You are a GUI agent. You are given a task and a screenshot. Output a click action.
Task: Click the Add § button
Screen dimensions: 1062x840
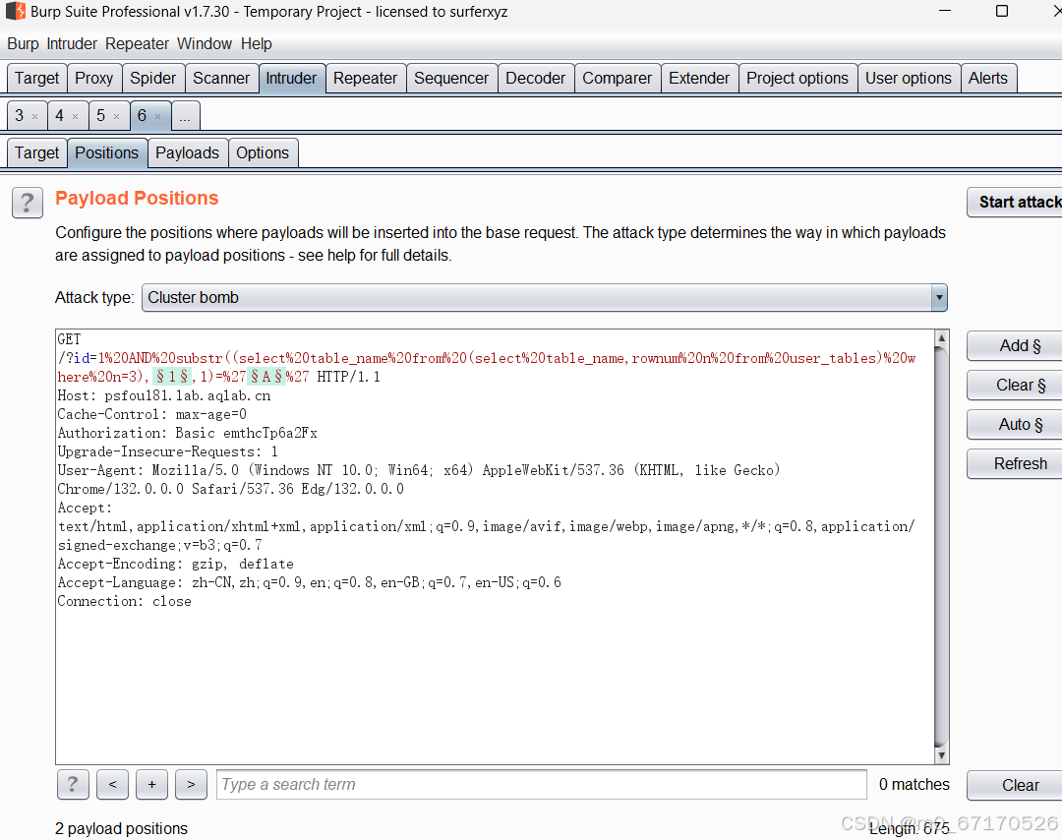[1015, 346]
